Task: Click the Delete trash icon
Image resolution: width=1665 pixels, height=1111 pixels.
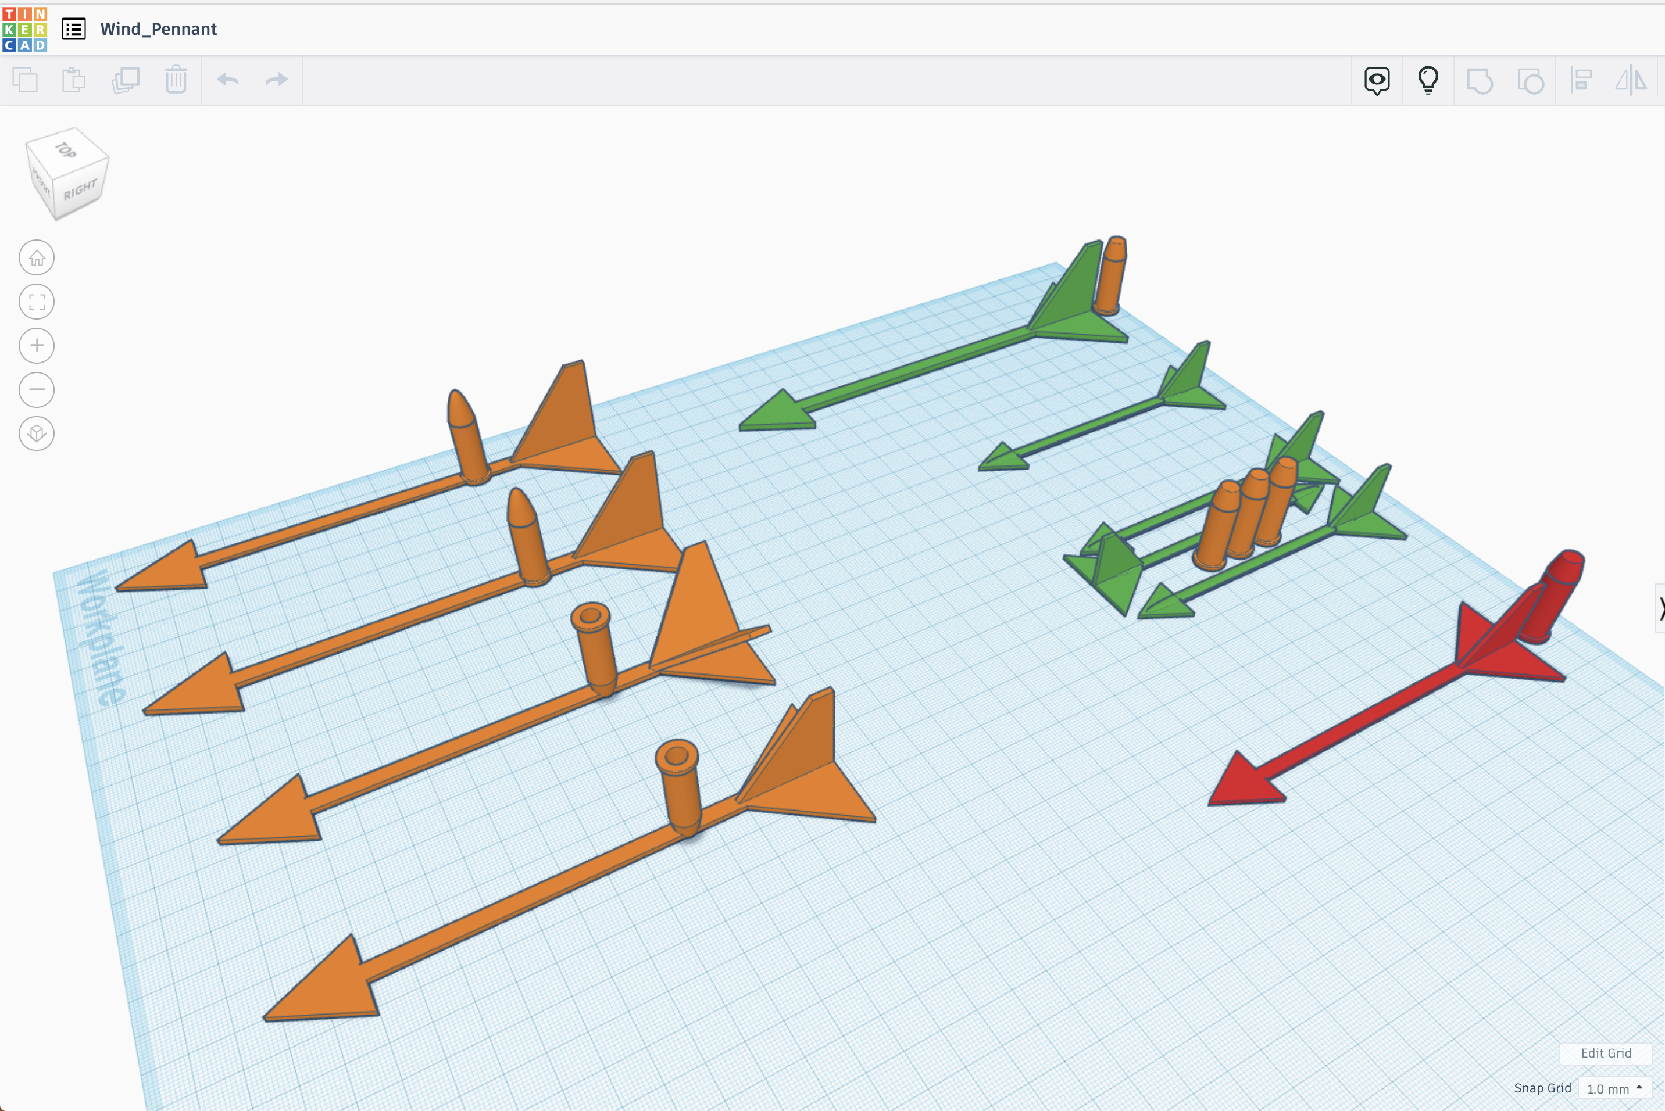Action: [x=176, y=80]
